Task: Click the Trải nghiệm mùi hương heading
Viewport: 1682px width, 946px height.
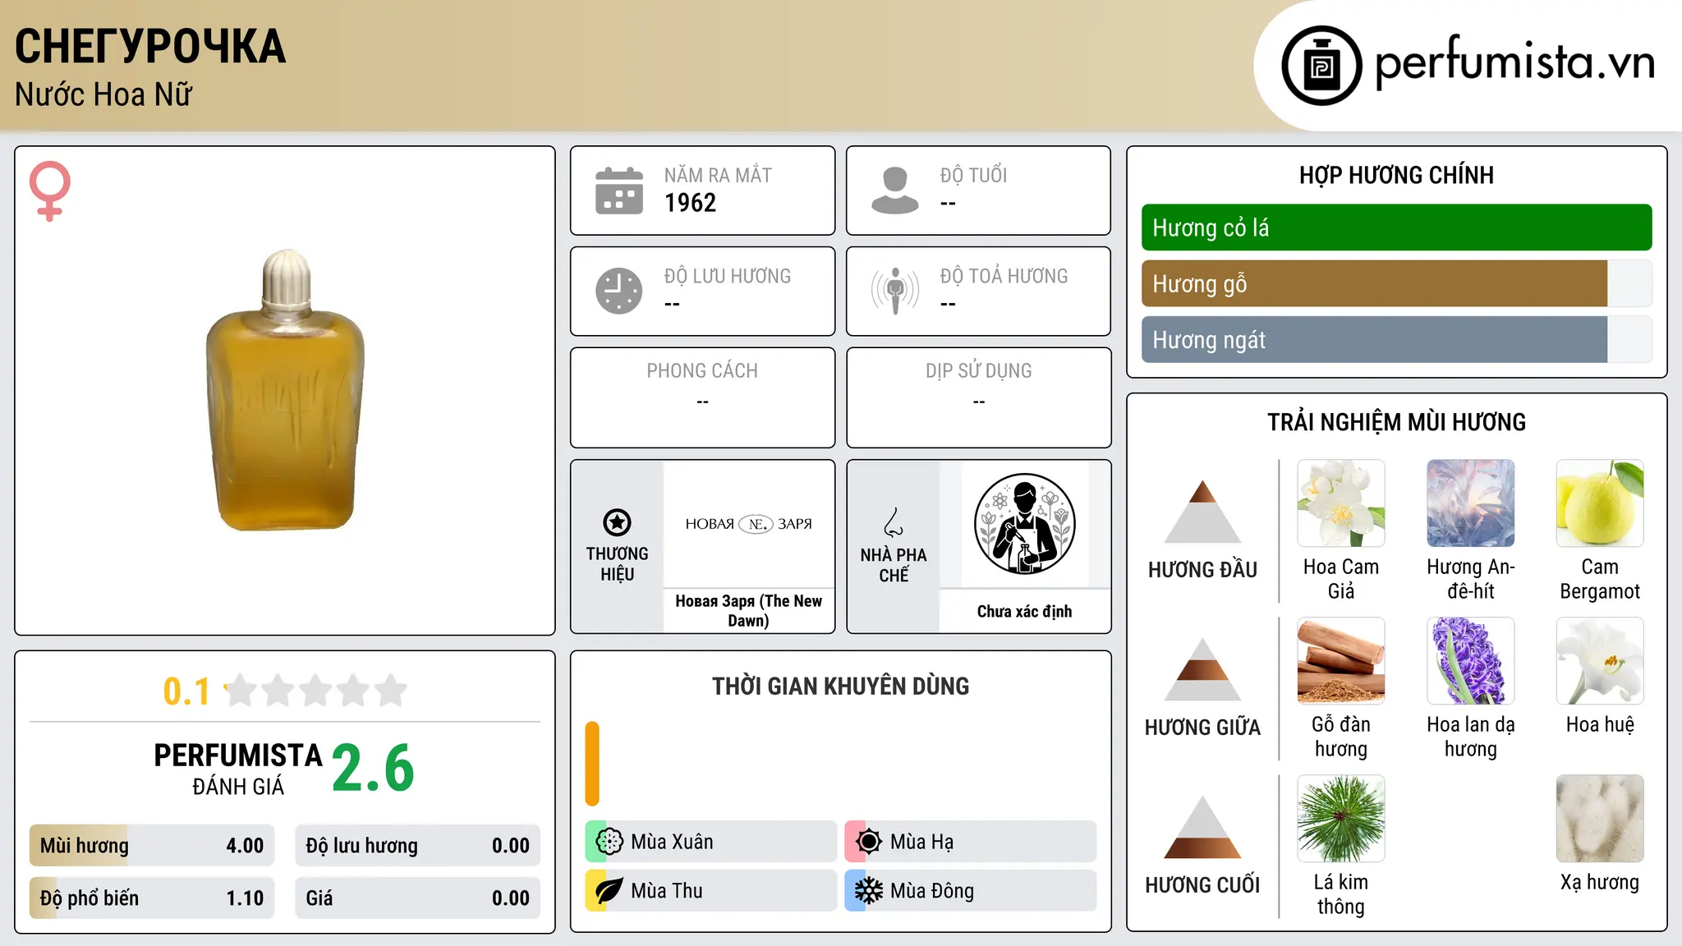Action: 1396,422
